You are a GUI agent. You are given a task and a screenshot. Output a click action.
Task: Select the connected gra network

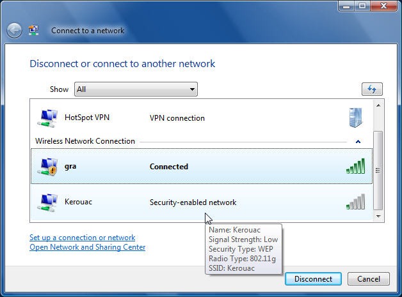tap(201, 166)
